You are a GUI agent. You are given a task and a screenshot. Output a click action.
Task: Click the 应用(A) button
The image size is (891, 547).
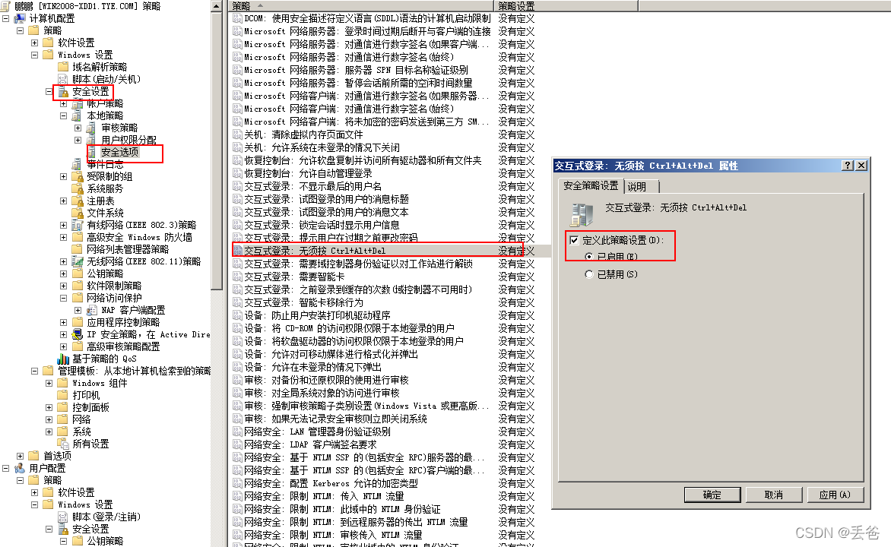click(x=835, y=495)
